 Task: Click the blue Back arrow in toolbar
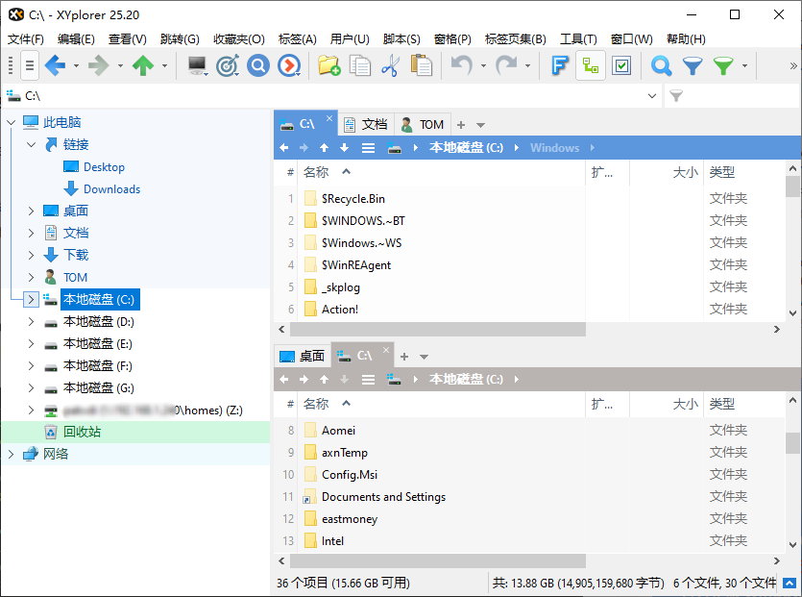[x=55, y=65]
